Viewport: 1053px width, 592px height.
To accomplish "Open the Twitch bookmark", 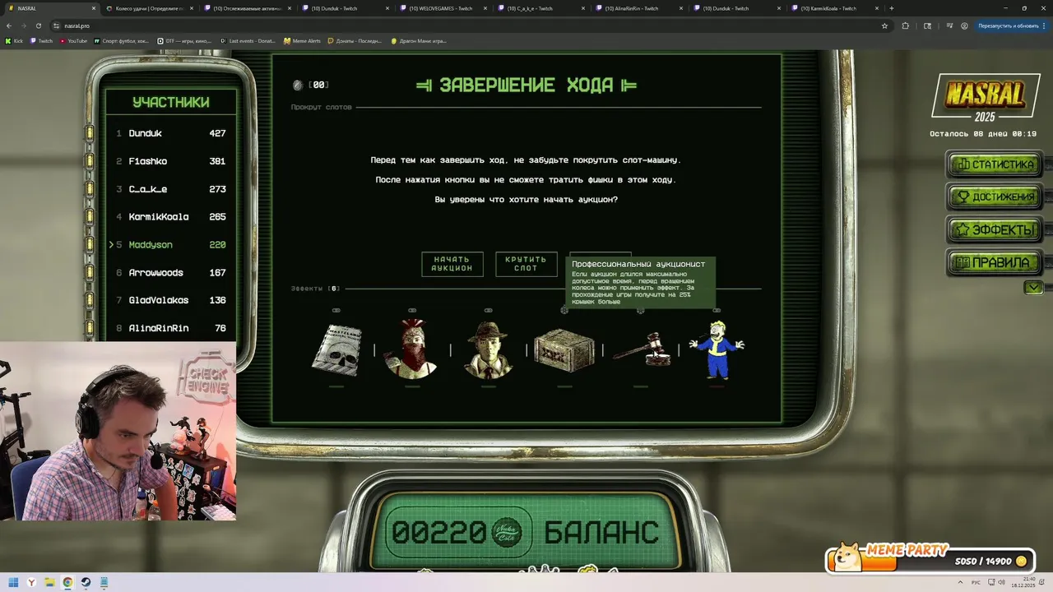I will [41, 40].
